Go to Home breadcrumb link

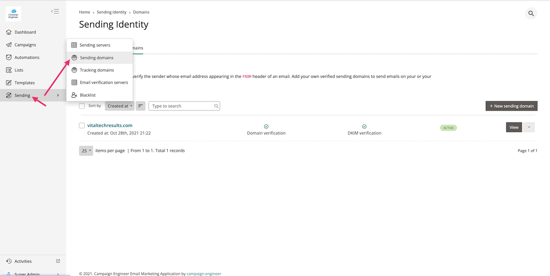pos(84,12)
